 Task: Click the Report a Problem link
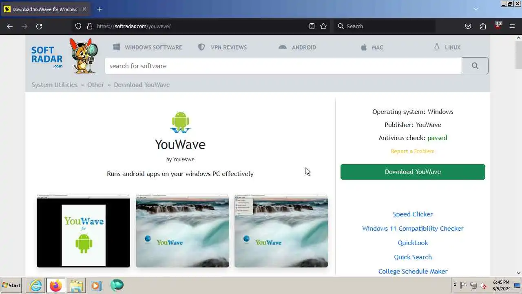click(x=413, y=151)
